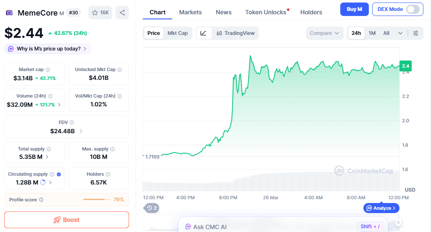Click the Buy M button
The width and height of the screenshot is (431, 232).
point(354,9)
